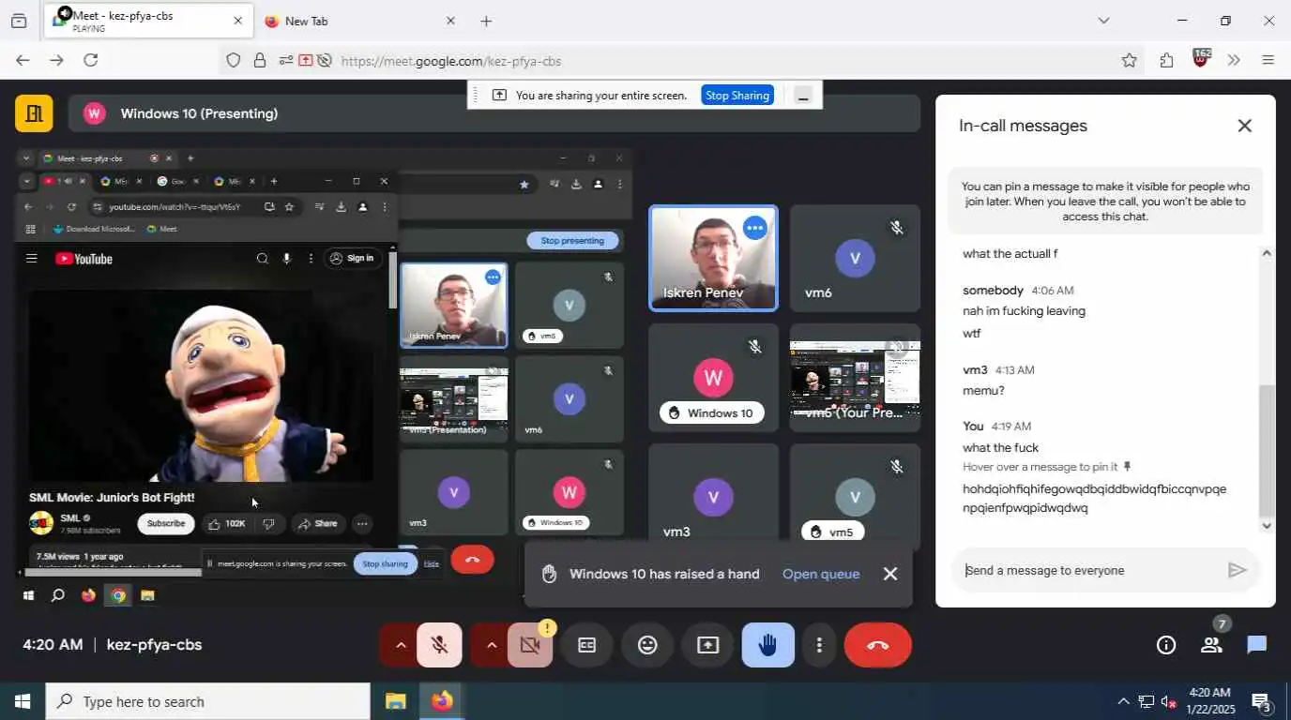The height and width of the screenshot is (720, 1291).
Task: Select the Iskren Penev video tile
Action: click(714, 258)
